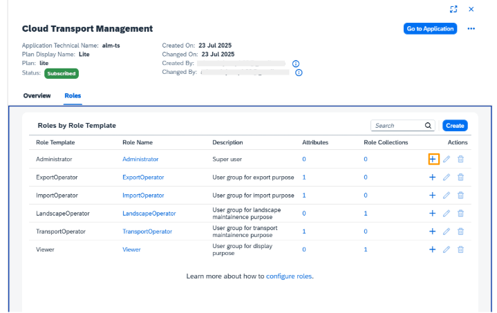Open the Administrator role name link
The height and width of the screenshot is (313, 497).
click(140, 159)
